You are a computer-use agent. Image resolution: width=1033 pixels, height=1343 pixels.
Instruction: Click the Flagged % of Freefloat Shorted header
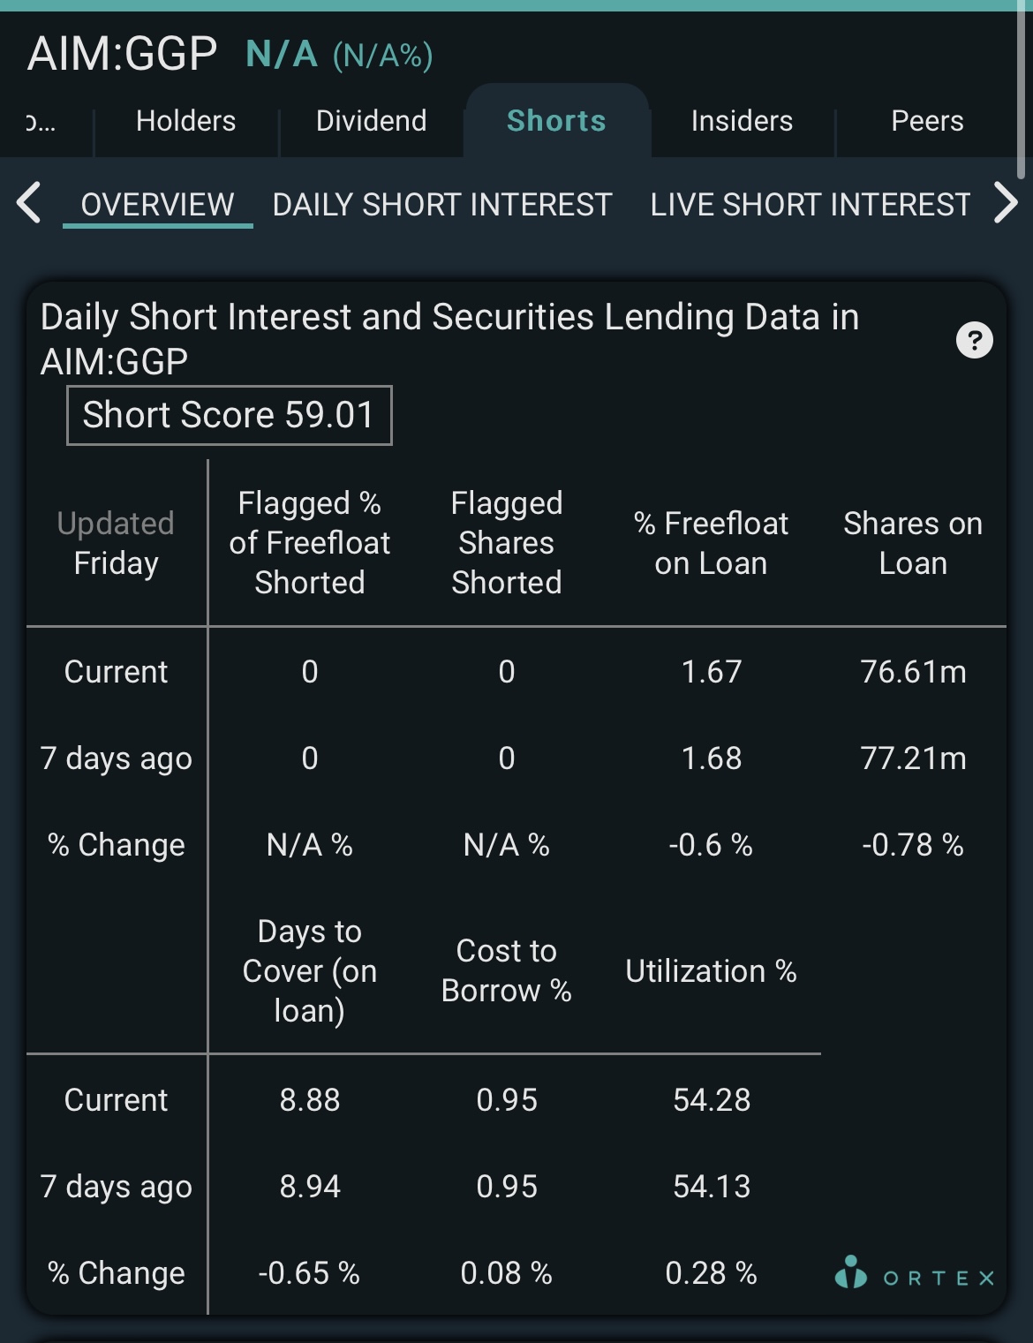pyautogui.click(x=310, y=543)
